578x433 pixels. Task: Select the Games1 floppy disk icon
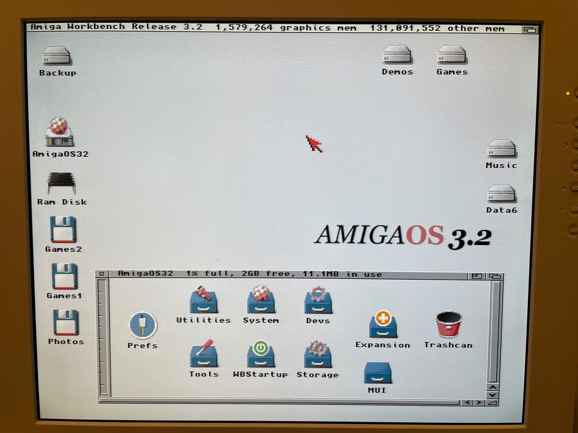(64, 277)
